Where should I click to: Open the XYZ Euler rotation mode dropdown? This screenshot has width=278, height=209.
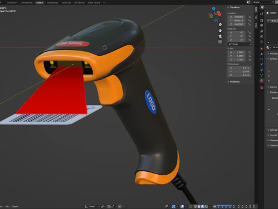(x=239, y=44)
